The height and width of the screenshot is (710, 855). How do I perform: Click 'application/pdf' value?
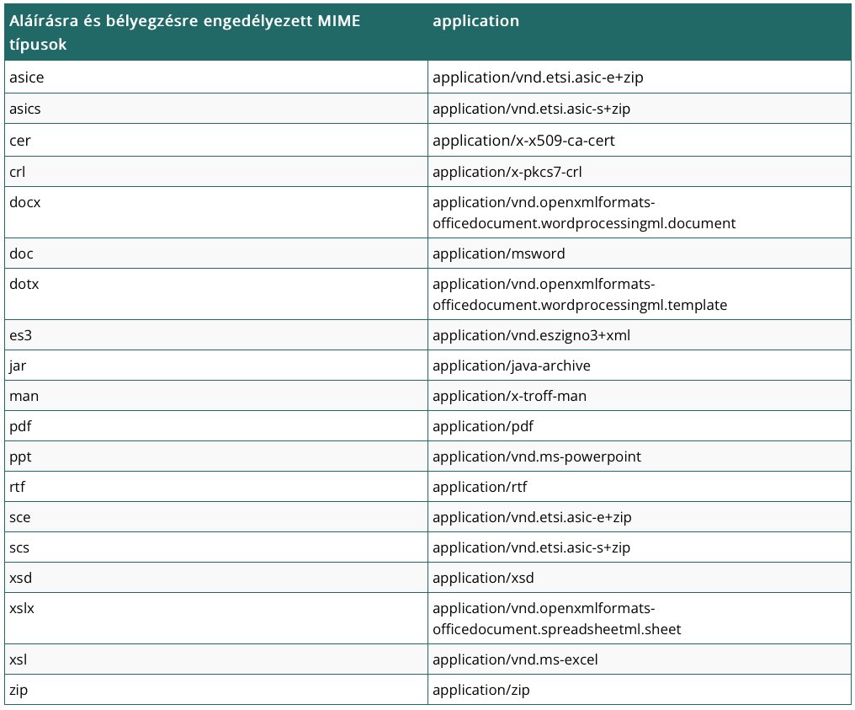(482, 426)
